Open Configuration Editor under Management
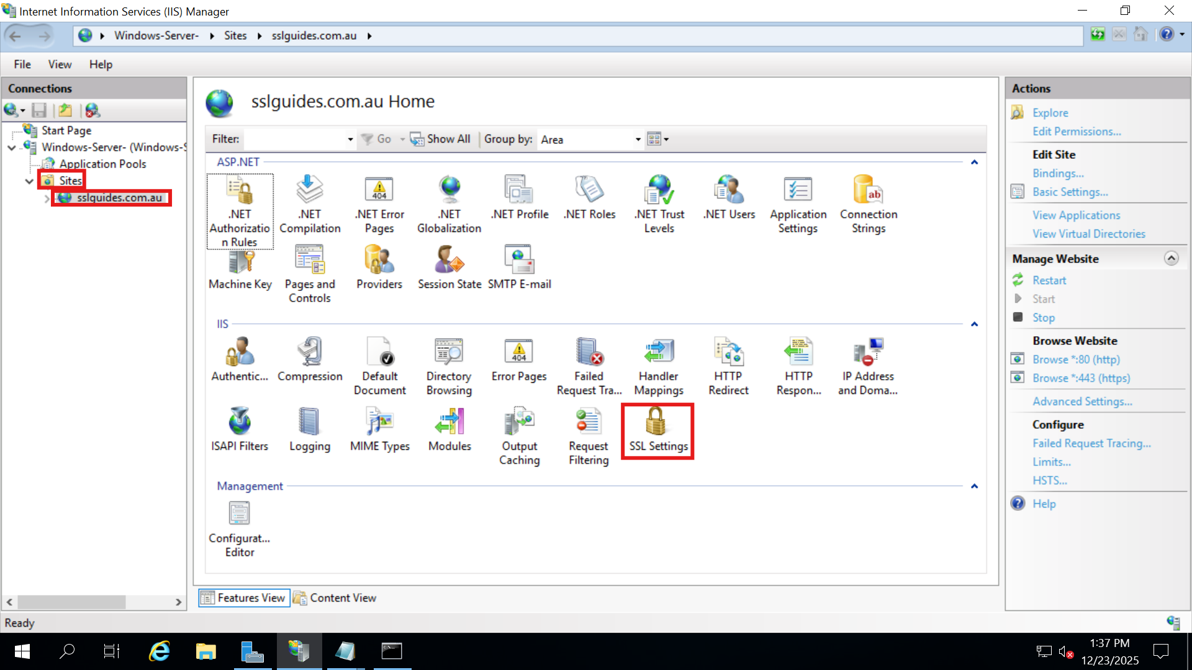Image resolution: width=1192 pixels, height=670 pixels. 239,527
